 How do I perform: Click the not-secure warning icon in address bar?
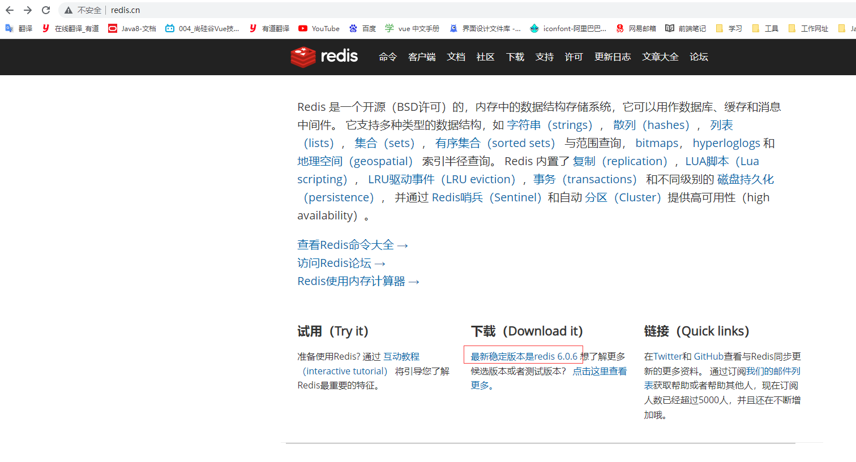69,10
